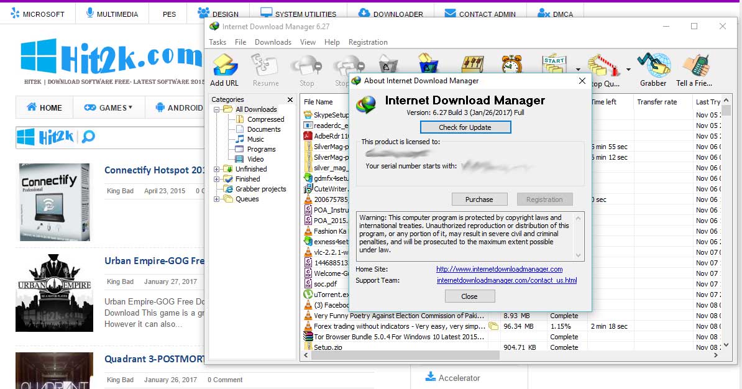Collapse the All Downloads tree node
This screenshot has height=389, width=742.
coord(216,109)
